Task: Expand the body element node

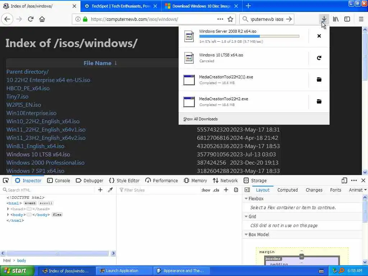Action: [8, 215]
